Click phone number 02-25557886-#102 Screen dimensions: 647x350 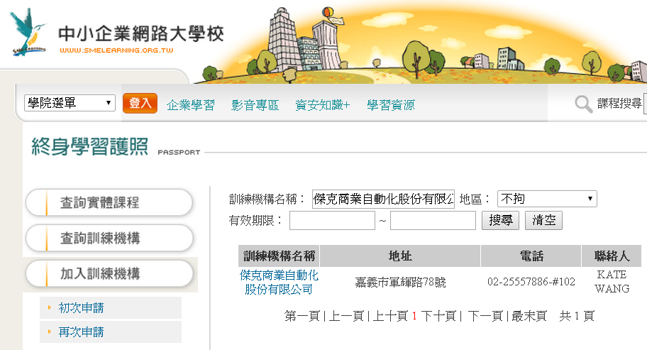pyautogui.click(x=531, y=282)
